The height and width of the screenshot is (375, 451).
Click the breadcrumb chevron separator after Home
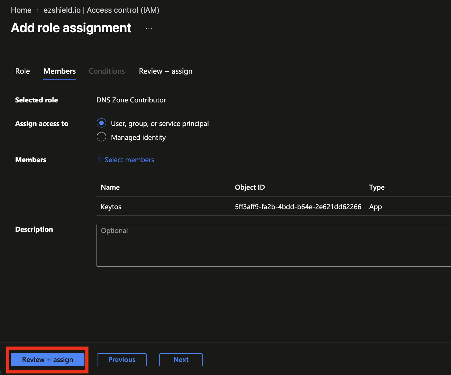point(37,10)
